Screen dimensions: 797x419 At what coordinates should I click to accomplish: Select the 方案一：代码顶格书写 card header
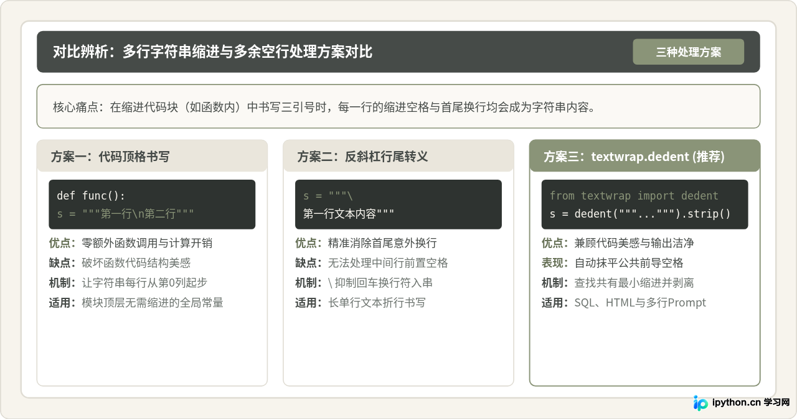pos(152,156)
